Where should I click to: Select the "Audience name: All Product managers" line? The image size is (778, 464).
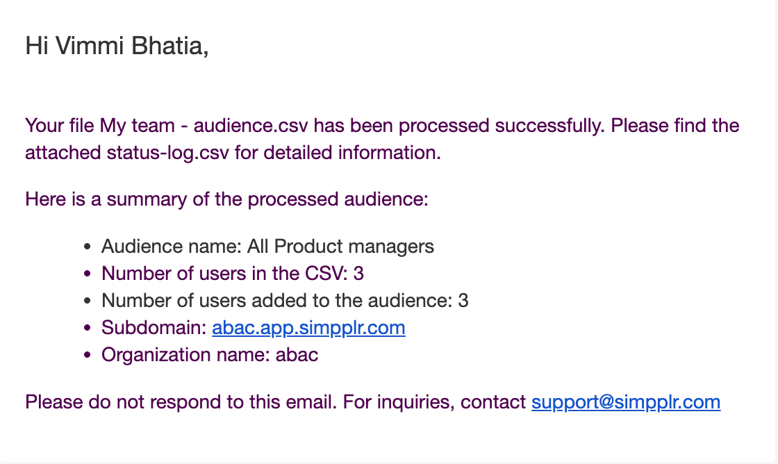[267, 246]
